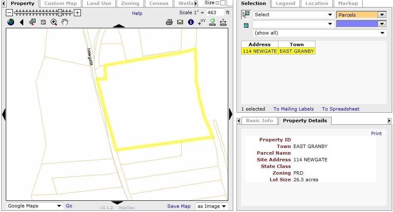Choose the small map Size box

217,3
